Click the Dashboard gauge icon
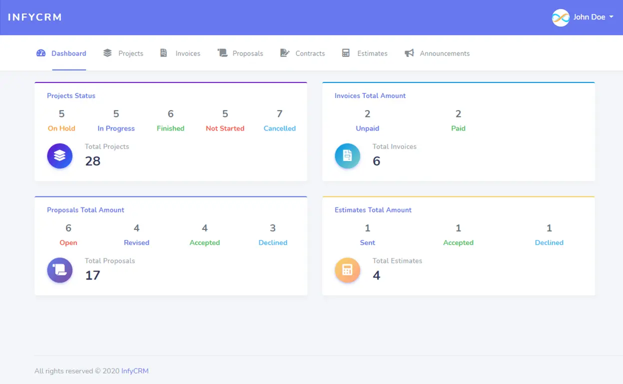 [41, 53]
